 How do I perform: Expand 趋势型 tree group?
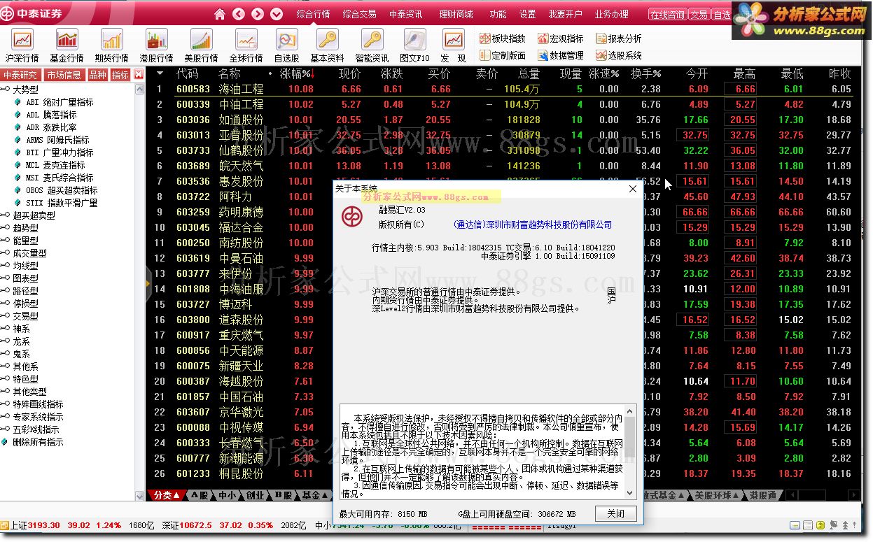tap(6, 228)
